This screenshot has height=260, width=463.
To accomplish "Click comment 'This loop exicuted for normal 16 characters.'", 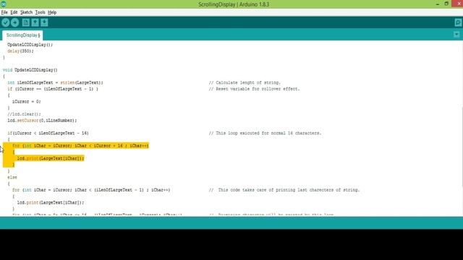I will coord(265,133).
